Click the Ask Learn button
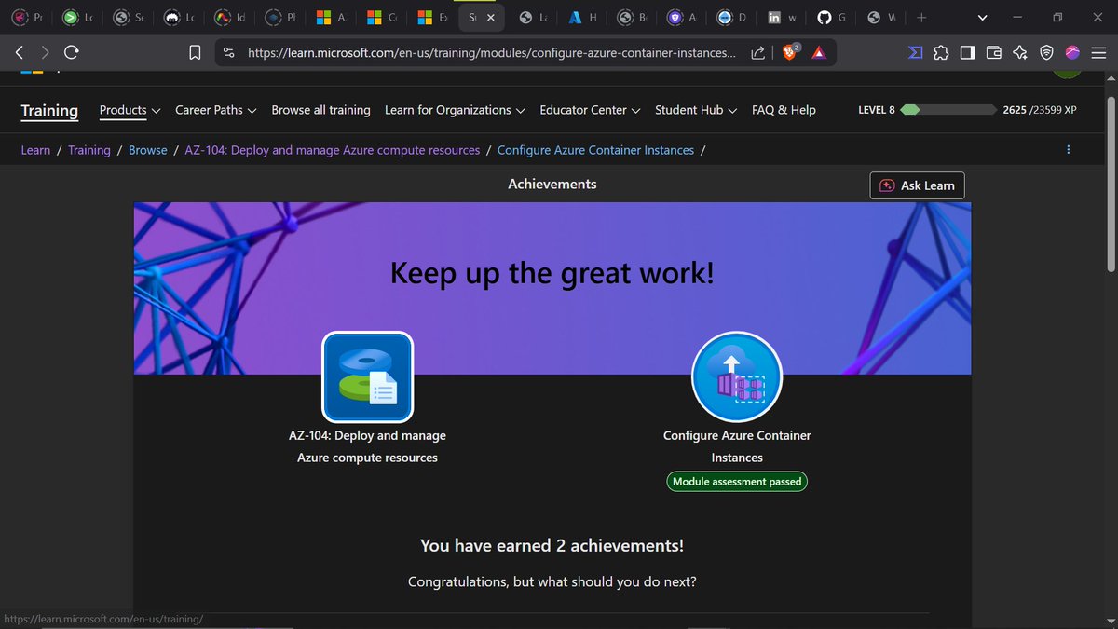 point(918,185)
